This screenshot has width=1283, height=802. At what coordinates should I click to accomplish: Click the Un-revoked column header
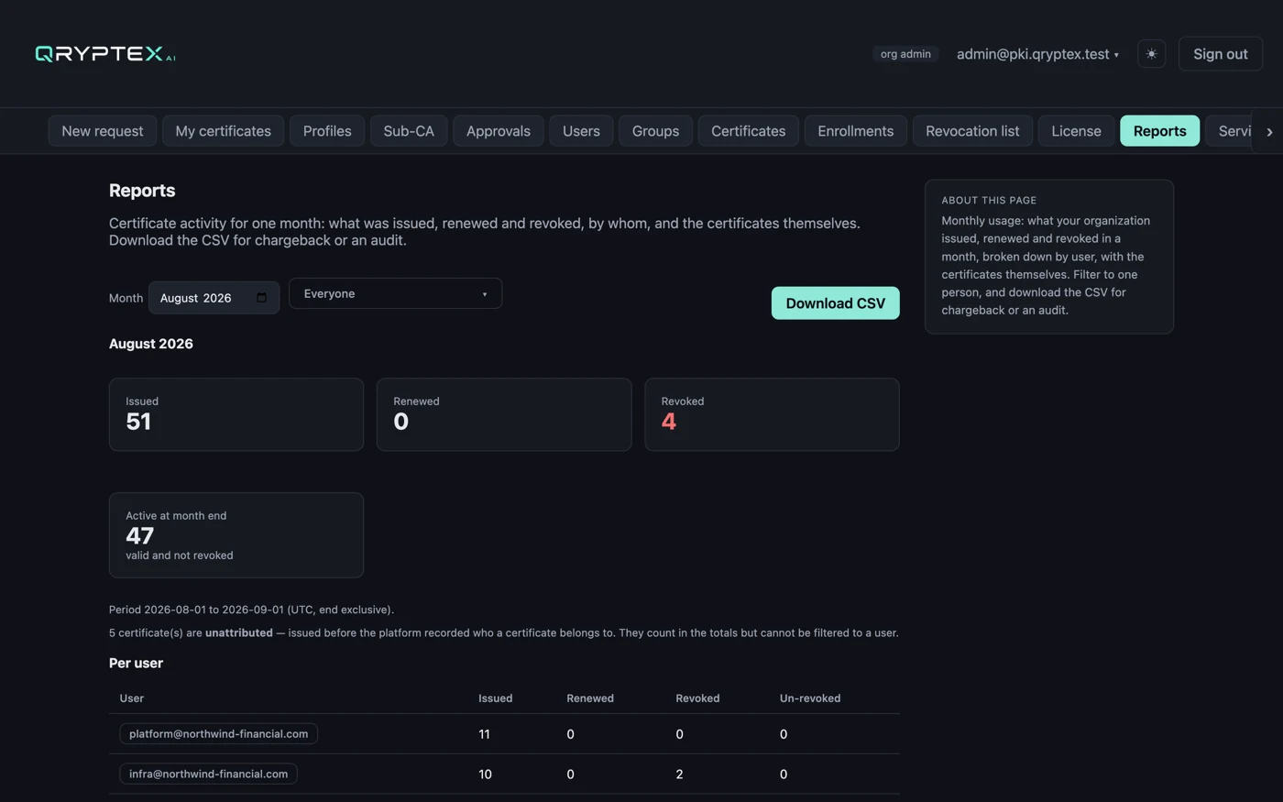810,698
